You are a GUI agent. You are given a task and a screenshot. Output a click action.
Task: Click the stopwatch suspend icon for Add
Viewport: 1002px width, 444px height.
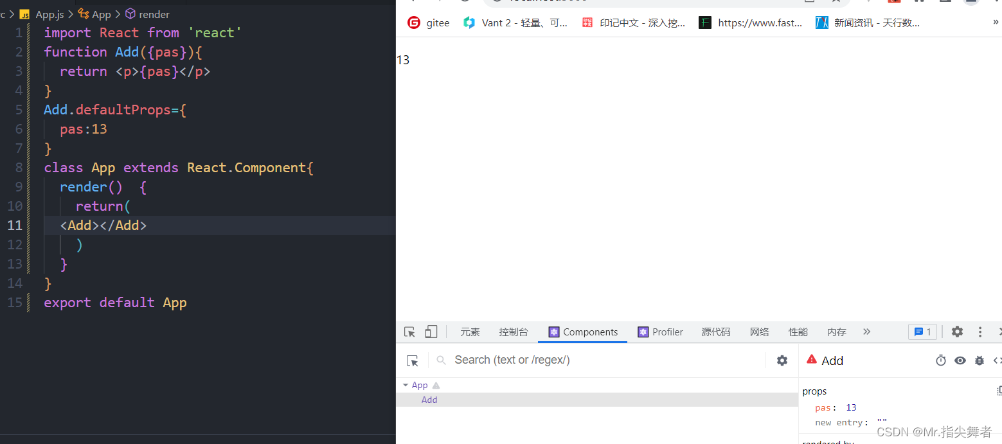[x=941, y=360]
